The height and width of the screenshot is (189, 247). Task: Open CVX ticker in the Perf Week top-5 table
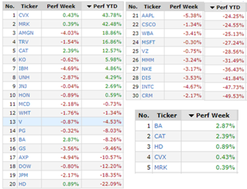[160, 157]
